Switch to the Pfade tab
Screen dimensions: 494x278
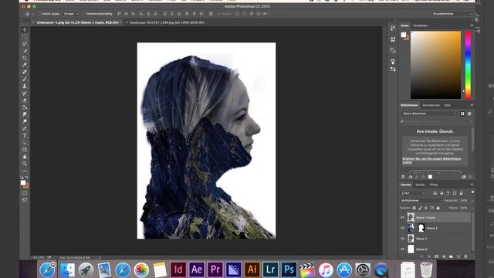(434, 185)
